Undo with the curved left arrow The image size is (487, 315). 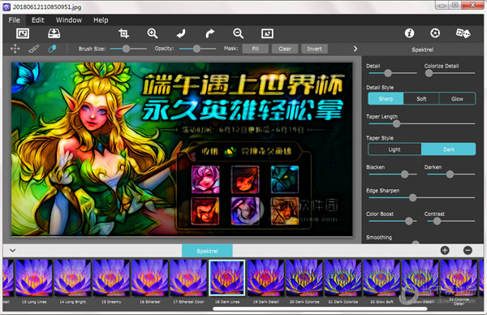[x=181, y=33]
